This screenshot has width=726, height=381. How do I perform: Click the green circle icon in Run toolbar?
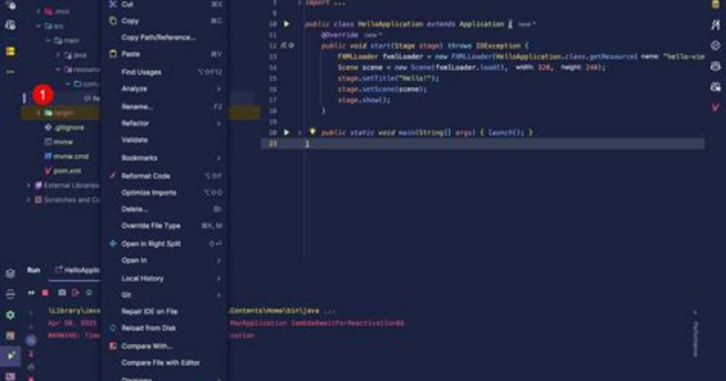[89, 292]
